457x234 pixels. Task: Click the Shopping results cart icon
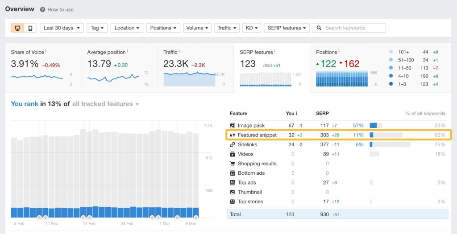click(x=233, y=164)
